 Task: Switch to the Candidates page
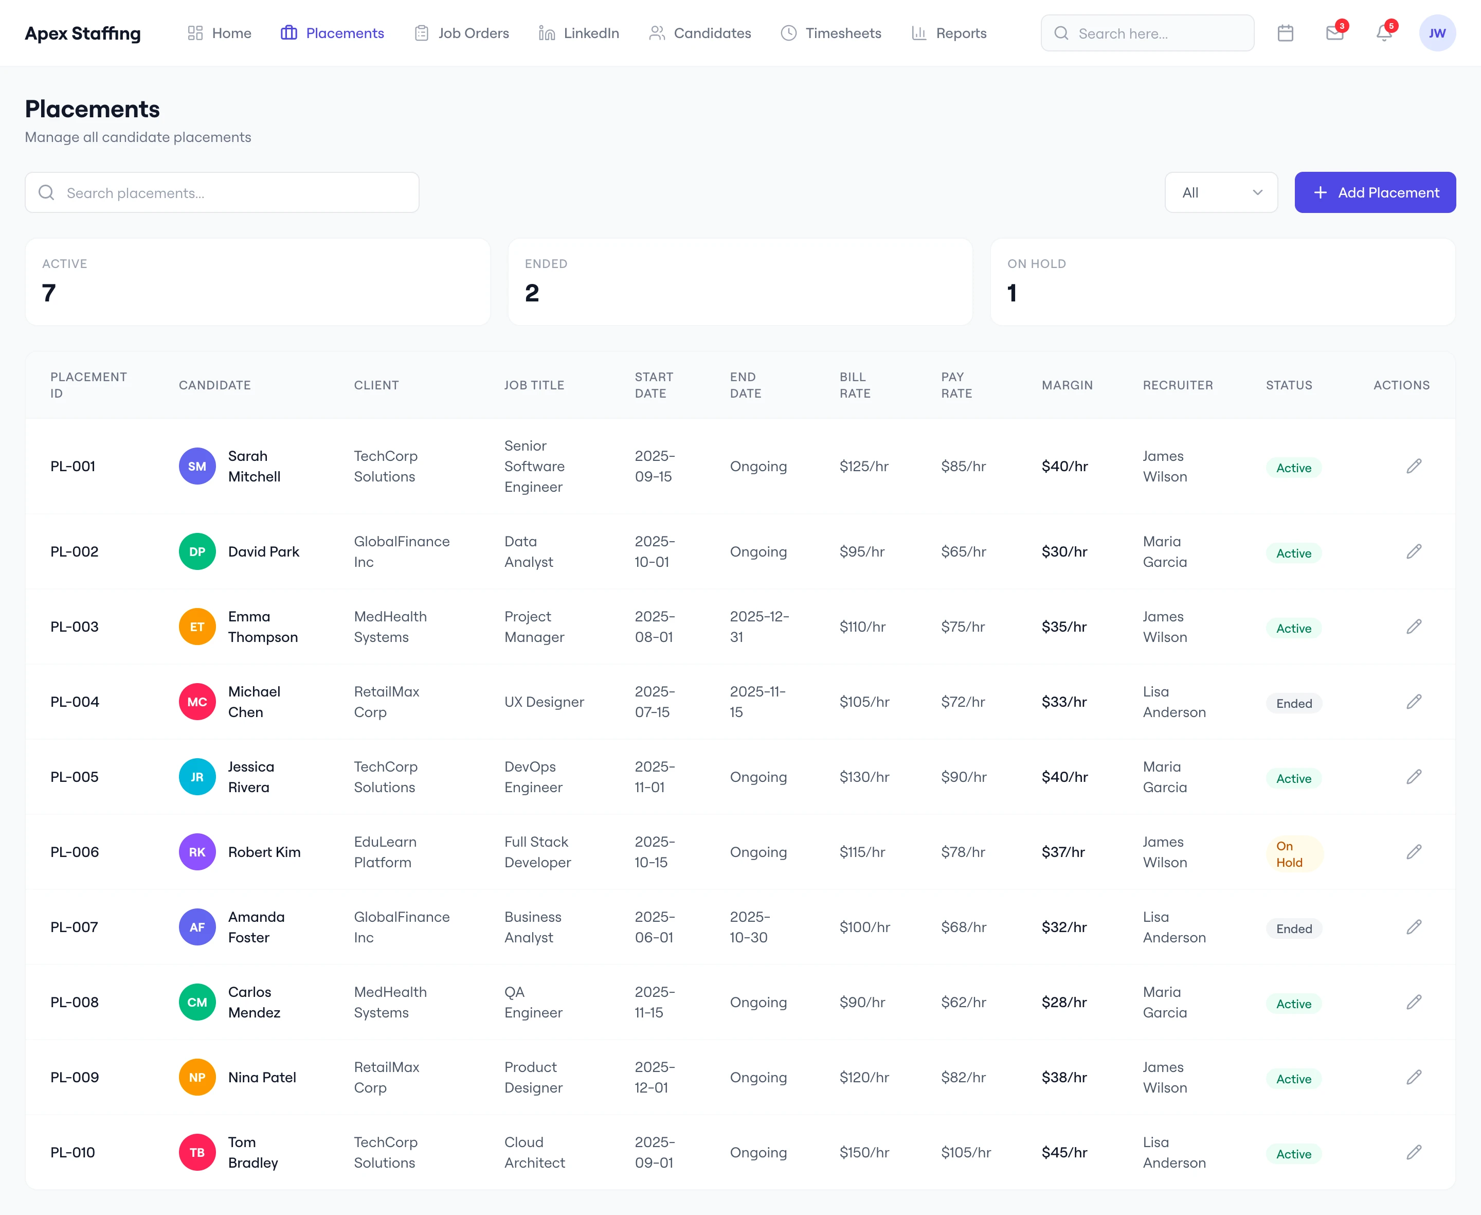click(x=700, y=33)
